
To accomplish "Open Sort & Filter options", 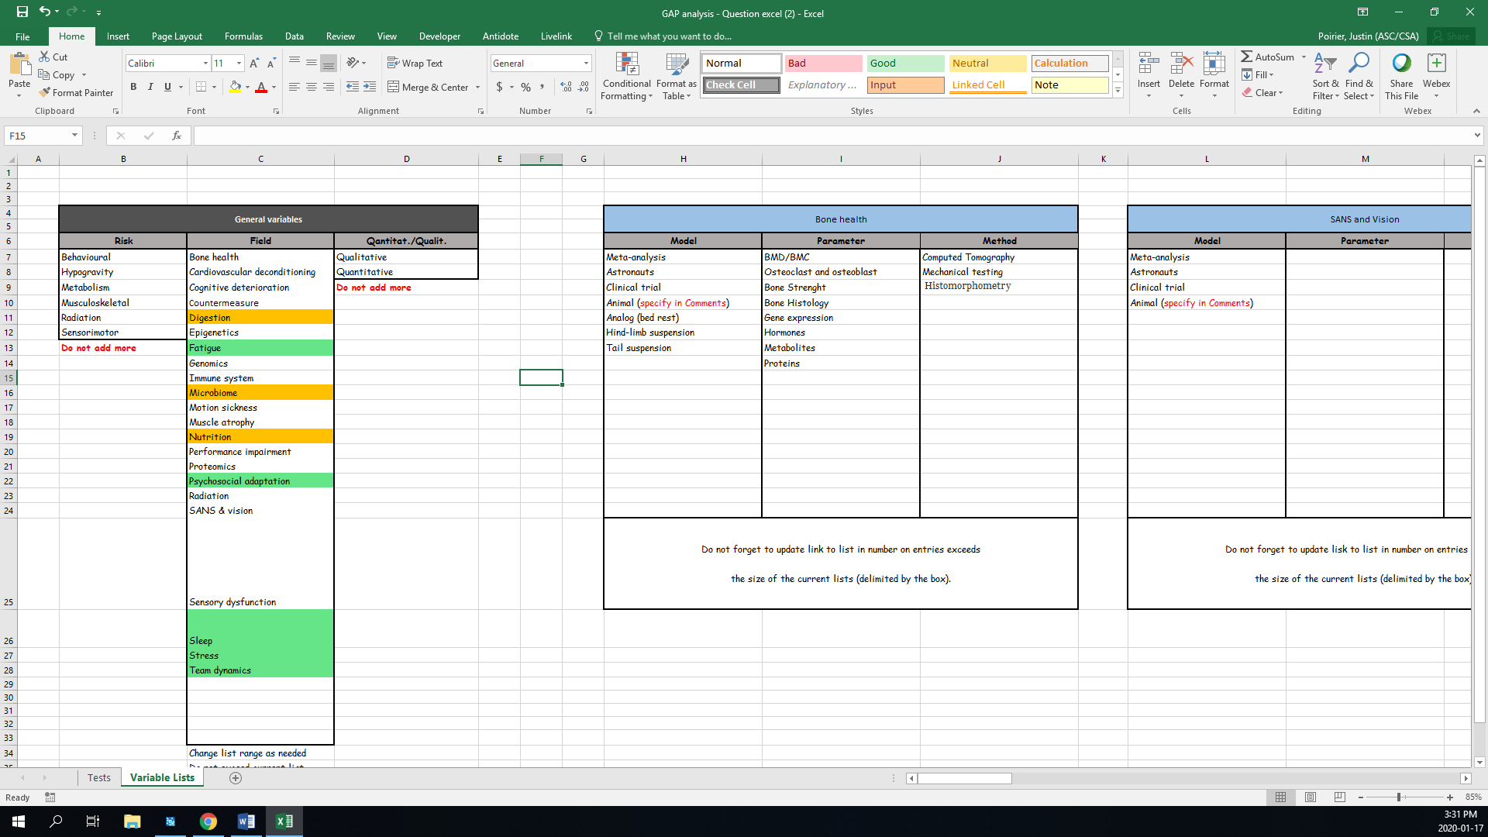I will click(1325, 76).
